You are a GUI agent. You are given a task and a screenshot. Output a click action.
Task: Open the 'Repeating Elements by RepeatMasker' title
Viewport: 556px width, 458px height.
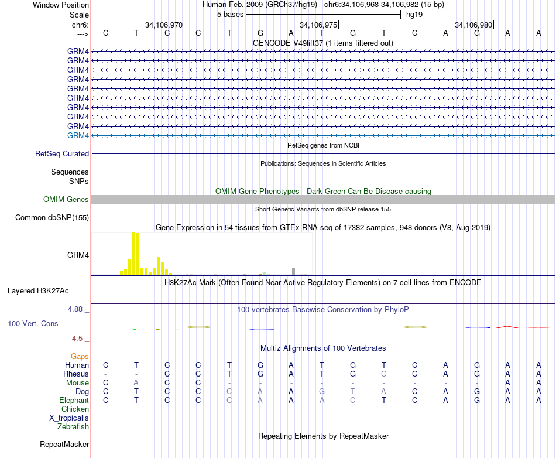pyautogui.click(x=323, y=436)
